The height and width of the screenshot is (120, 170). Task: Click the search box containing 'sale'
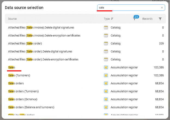pyautogui.click(x=128, y=8)
